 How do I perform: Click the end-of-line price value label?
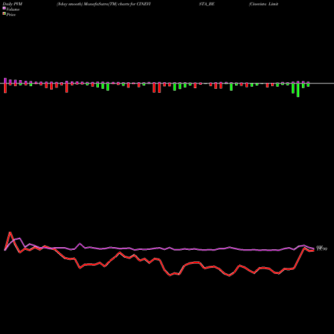tap(322, 248)
